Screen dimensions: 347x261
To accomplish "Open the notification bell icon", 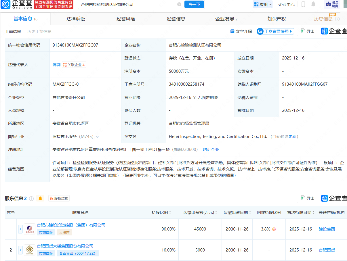I will (313, 4).
